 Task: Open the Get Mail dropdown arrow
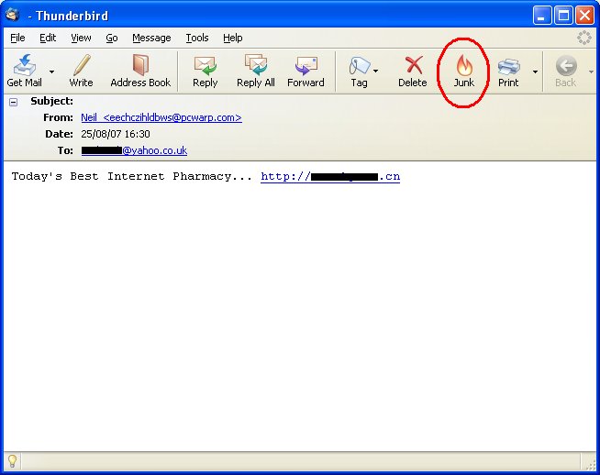tap(51, 72)
